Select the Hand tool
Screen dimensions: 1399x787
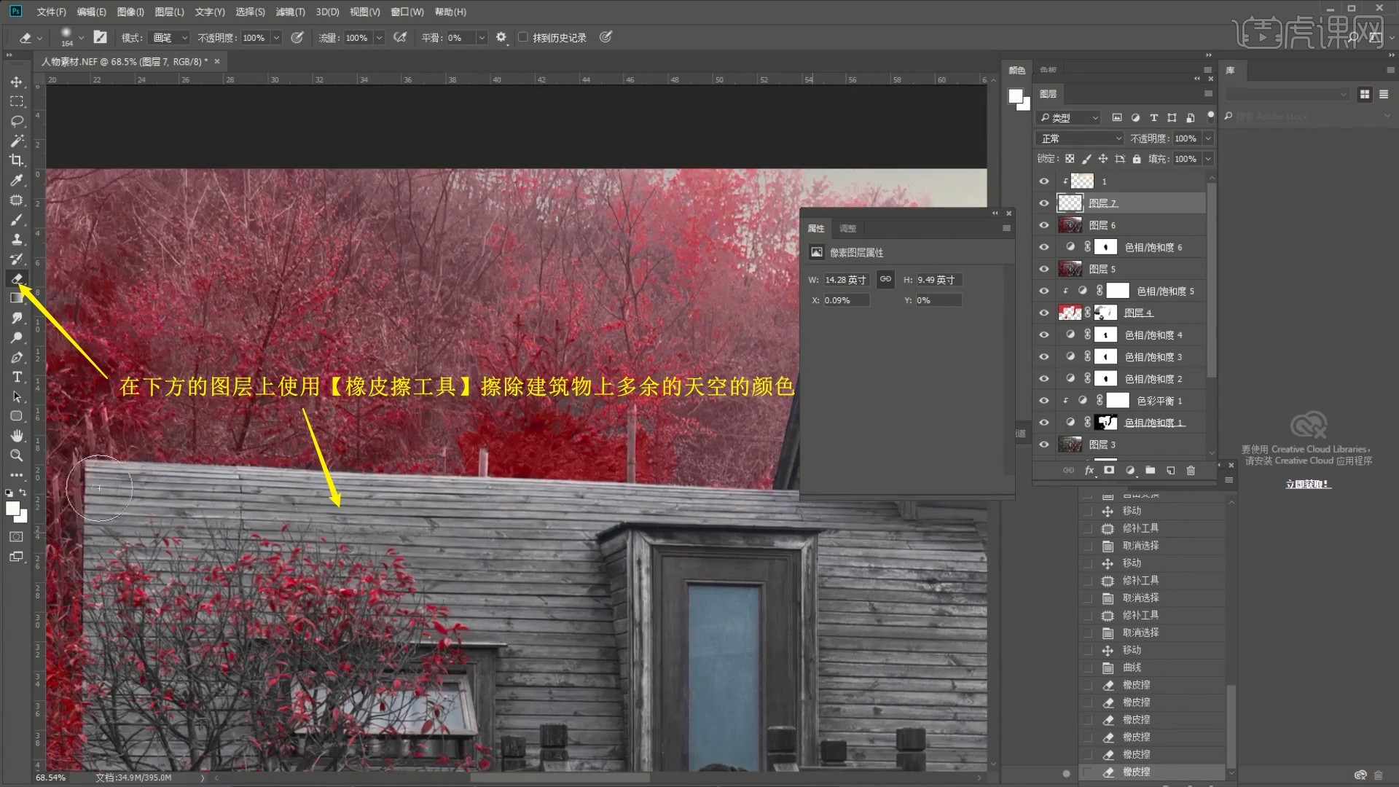[x=17, y=436]
